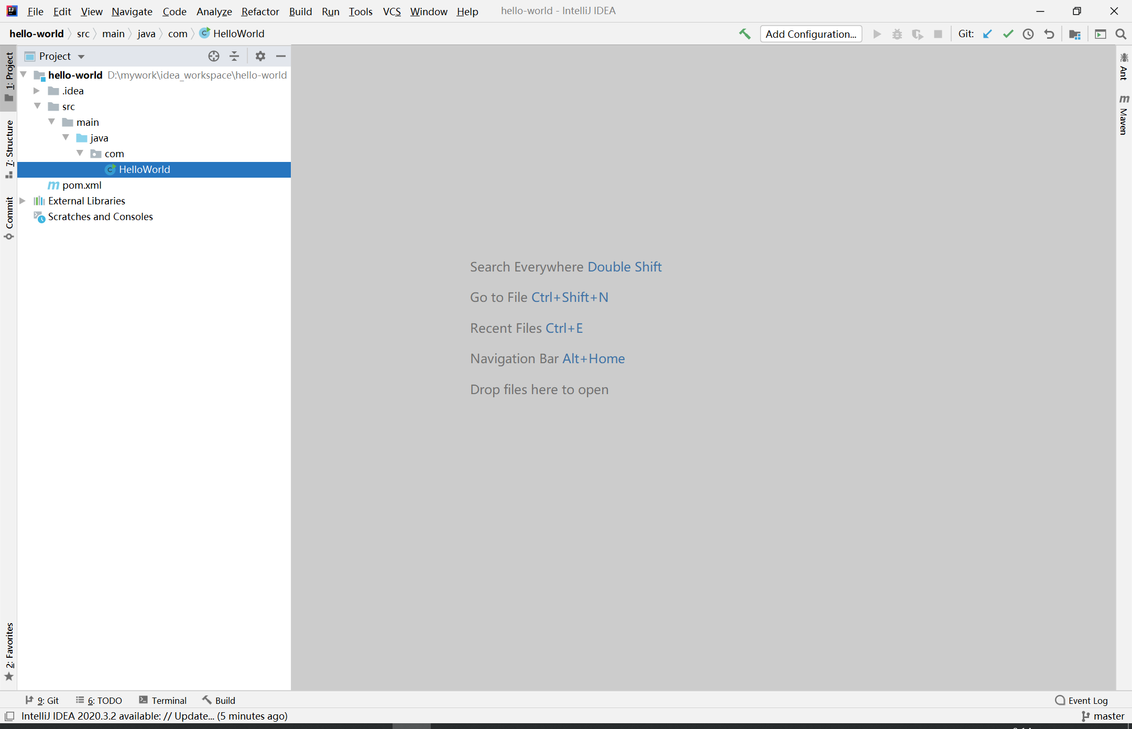Open the Commit side tab

(9, 219)
